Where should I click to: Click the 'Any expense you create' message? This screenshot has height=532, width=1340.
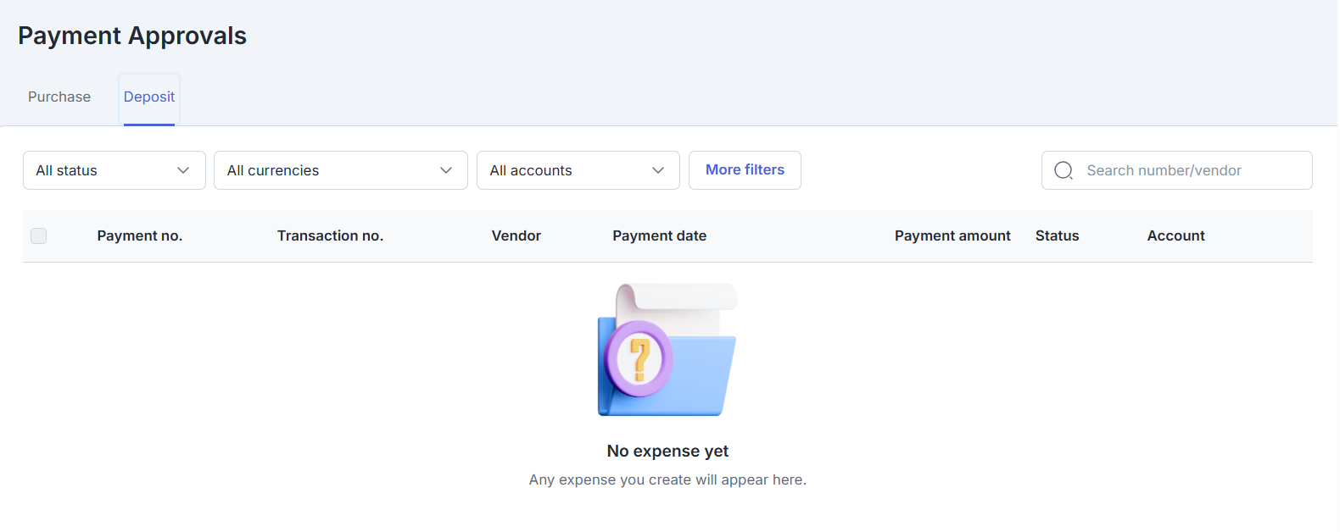(x=667, y=479)
